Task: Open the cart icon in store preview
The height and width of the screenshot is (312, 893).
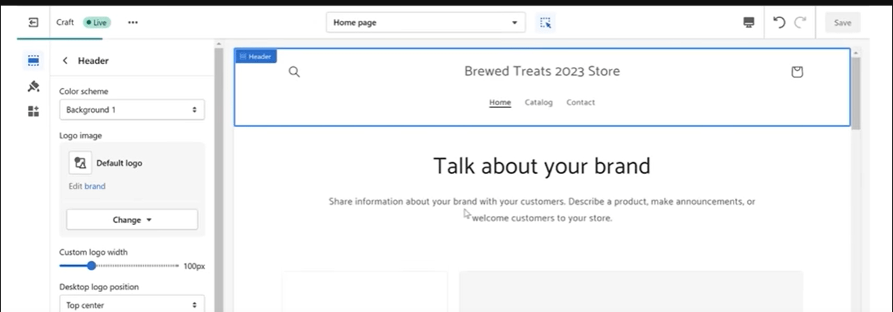Action: pos(798,72)
